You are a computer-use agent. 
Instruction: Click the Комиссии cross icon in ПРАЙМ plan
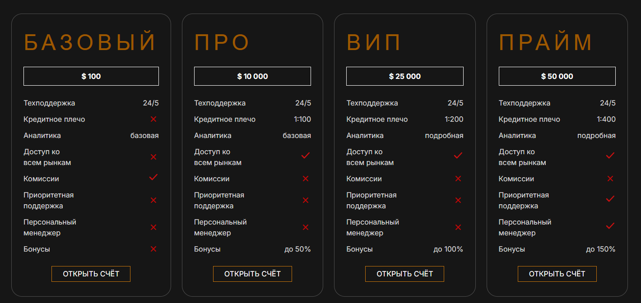[x=610, y=179]
